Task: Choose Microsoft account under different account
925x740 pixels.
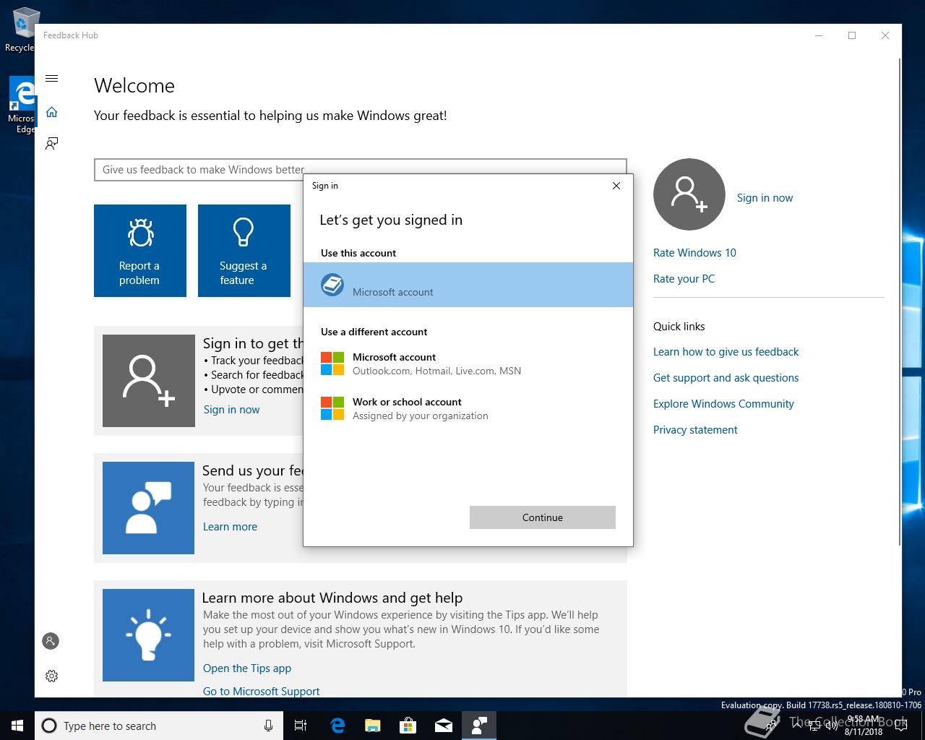Action: coord(468,363)
